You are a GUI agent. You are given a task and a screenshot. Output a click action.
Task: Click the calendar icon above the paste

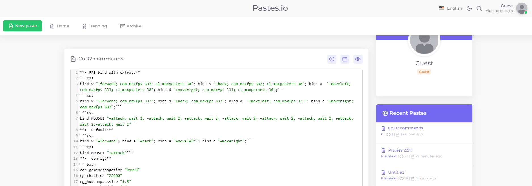point(345,59)
